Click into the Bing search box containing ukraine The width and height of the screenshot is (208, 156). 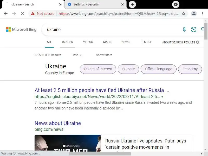point(113,29)
